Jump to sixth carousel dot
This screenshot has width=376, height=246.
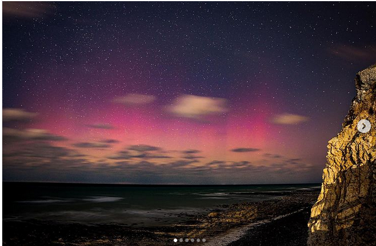point(204,240)
